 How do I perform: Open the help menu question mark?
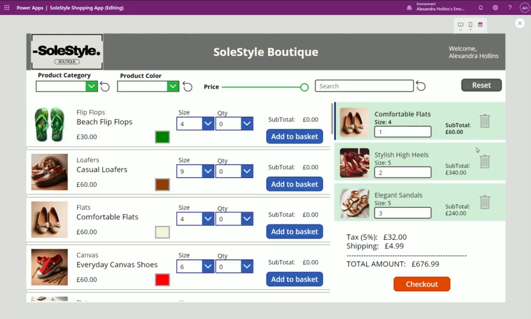[510, 8]
